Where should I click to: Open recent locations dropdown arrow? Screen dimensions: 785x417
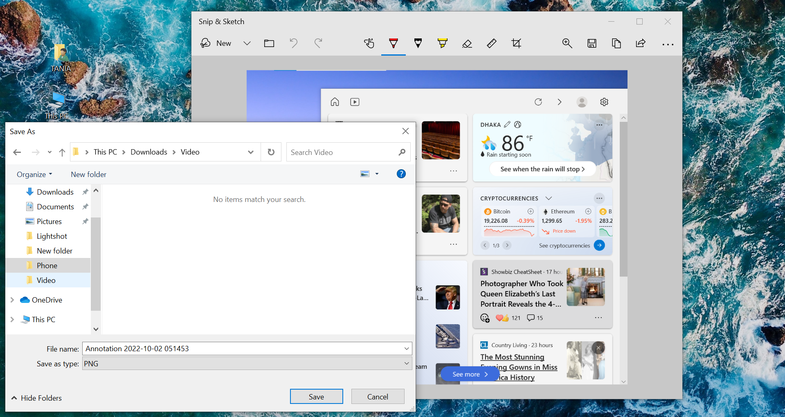click(49, 152)
